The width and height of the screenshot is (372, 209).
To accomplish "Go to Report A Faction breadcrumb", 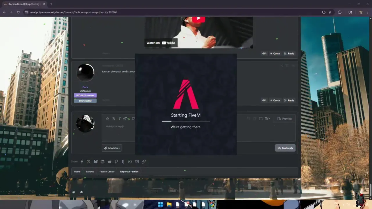I will pos(129,172).
